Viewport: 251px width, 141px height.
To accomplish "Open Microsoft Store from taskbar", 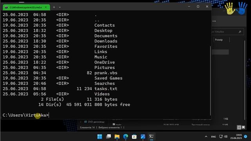I will click(x=134, y=137).
